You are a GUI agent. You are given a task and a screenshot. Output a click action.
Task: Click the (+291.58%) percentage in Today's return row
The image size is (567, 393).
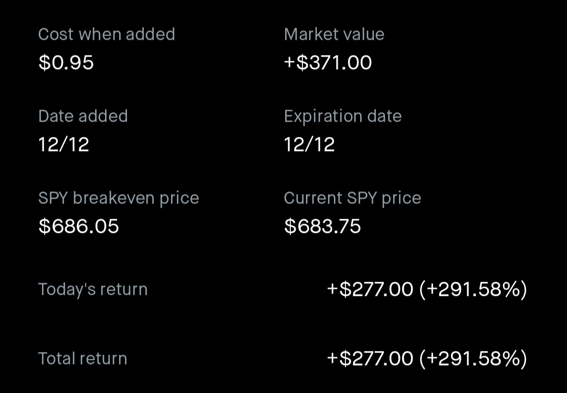coord(473,289)
